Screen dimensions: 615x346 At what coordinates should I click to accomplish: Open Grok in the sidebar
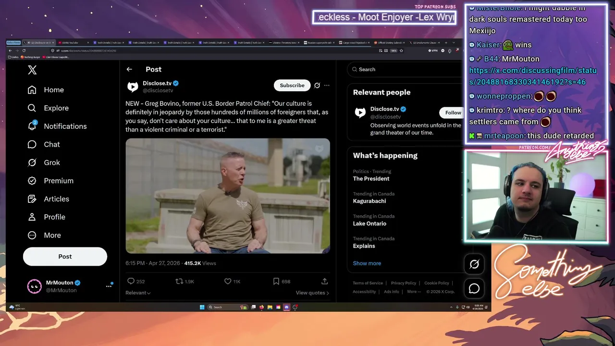44,162
